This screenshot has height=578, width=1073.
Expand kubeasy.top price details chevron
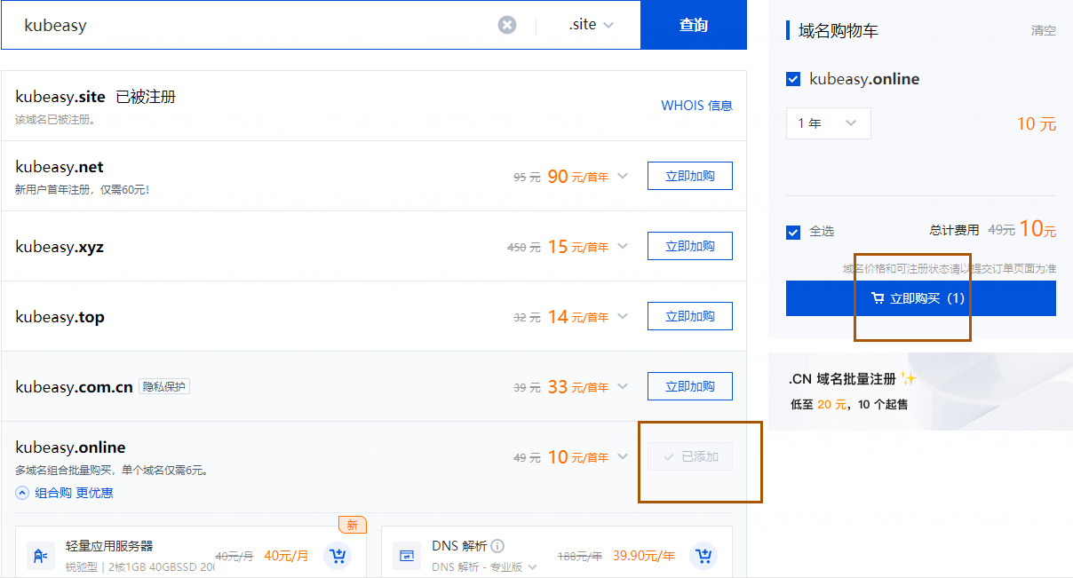tap(623, 316)
